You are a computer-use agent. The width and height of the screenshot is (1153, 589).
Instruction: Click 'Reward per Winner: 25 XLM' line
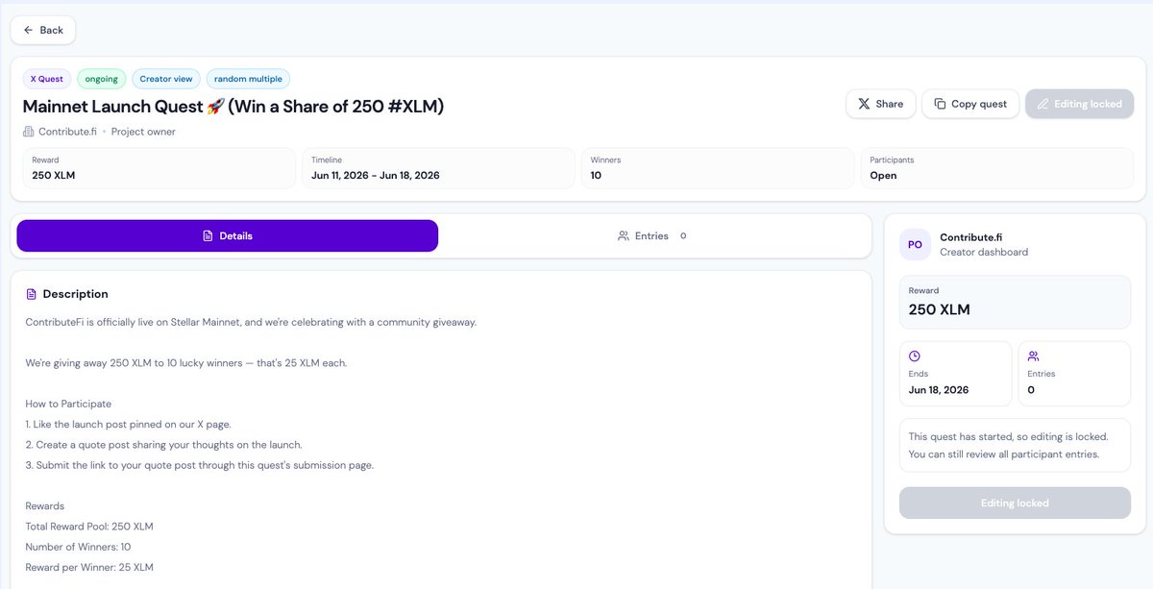[89, 567]
